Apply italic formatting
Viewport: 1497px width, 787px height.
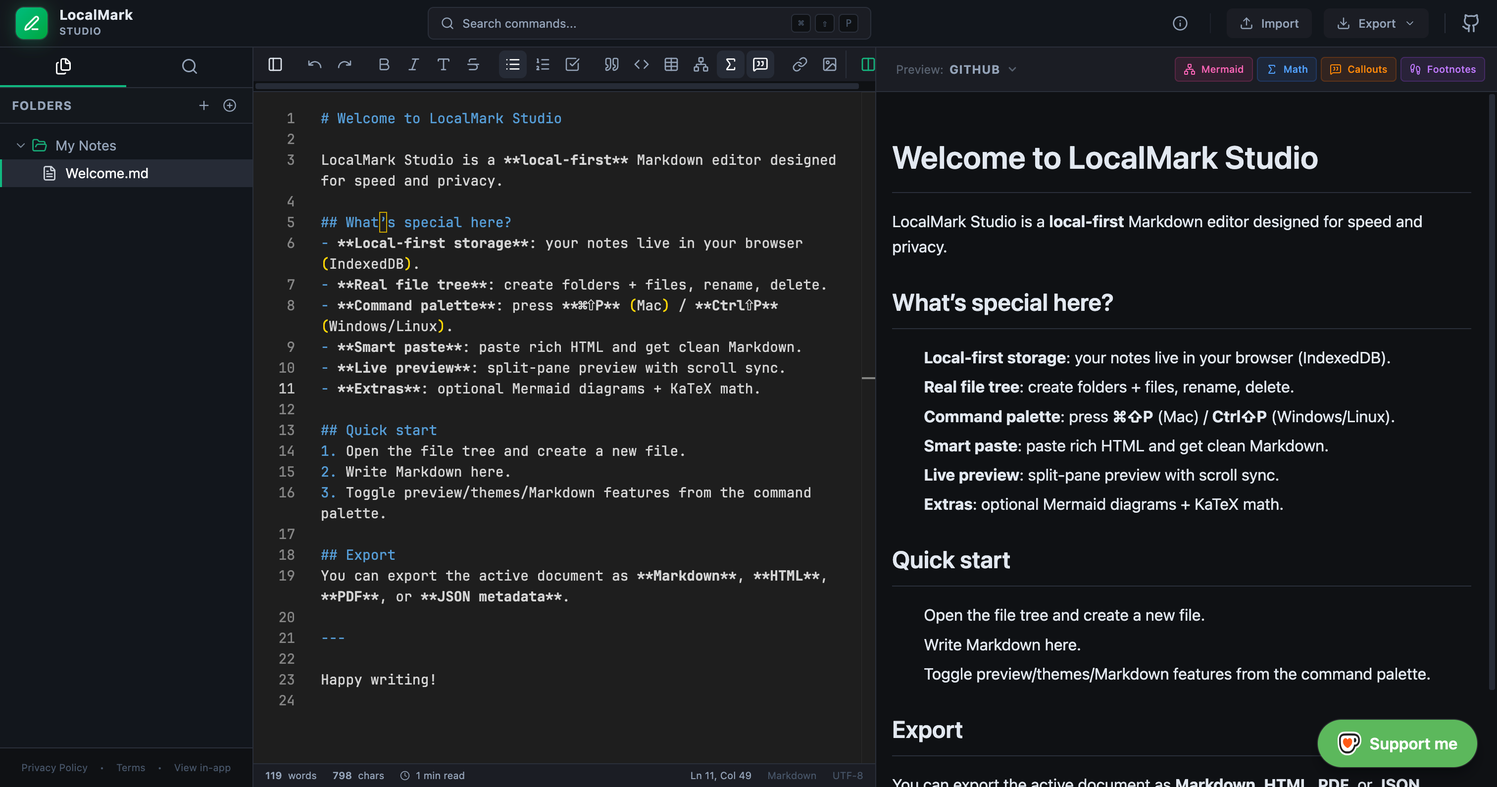point(413,64)
